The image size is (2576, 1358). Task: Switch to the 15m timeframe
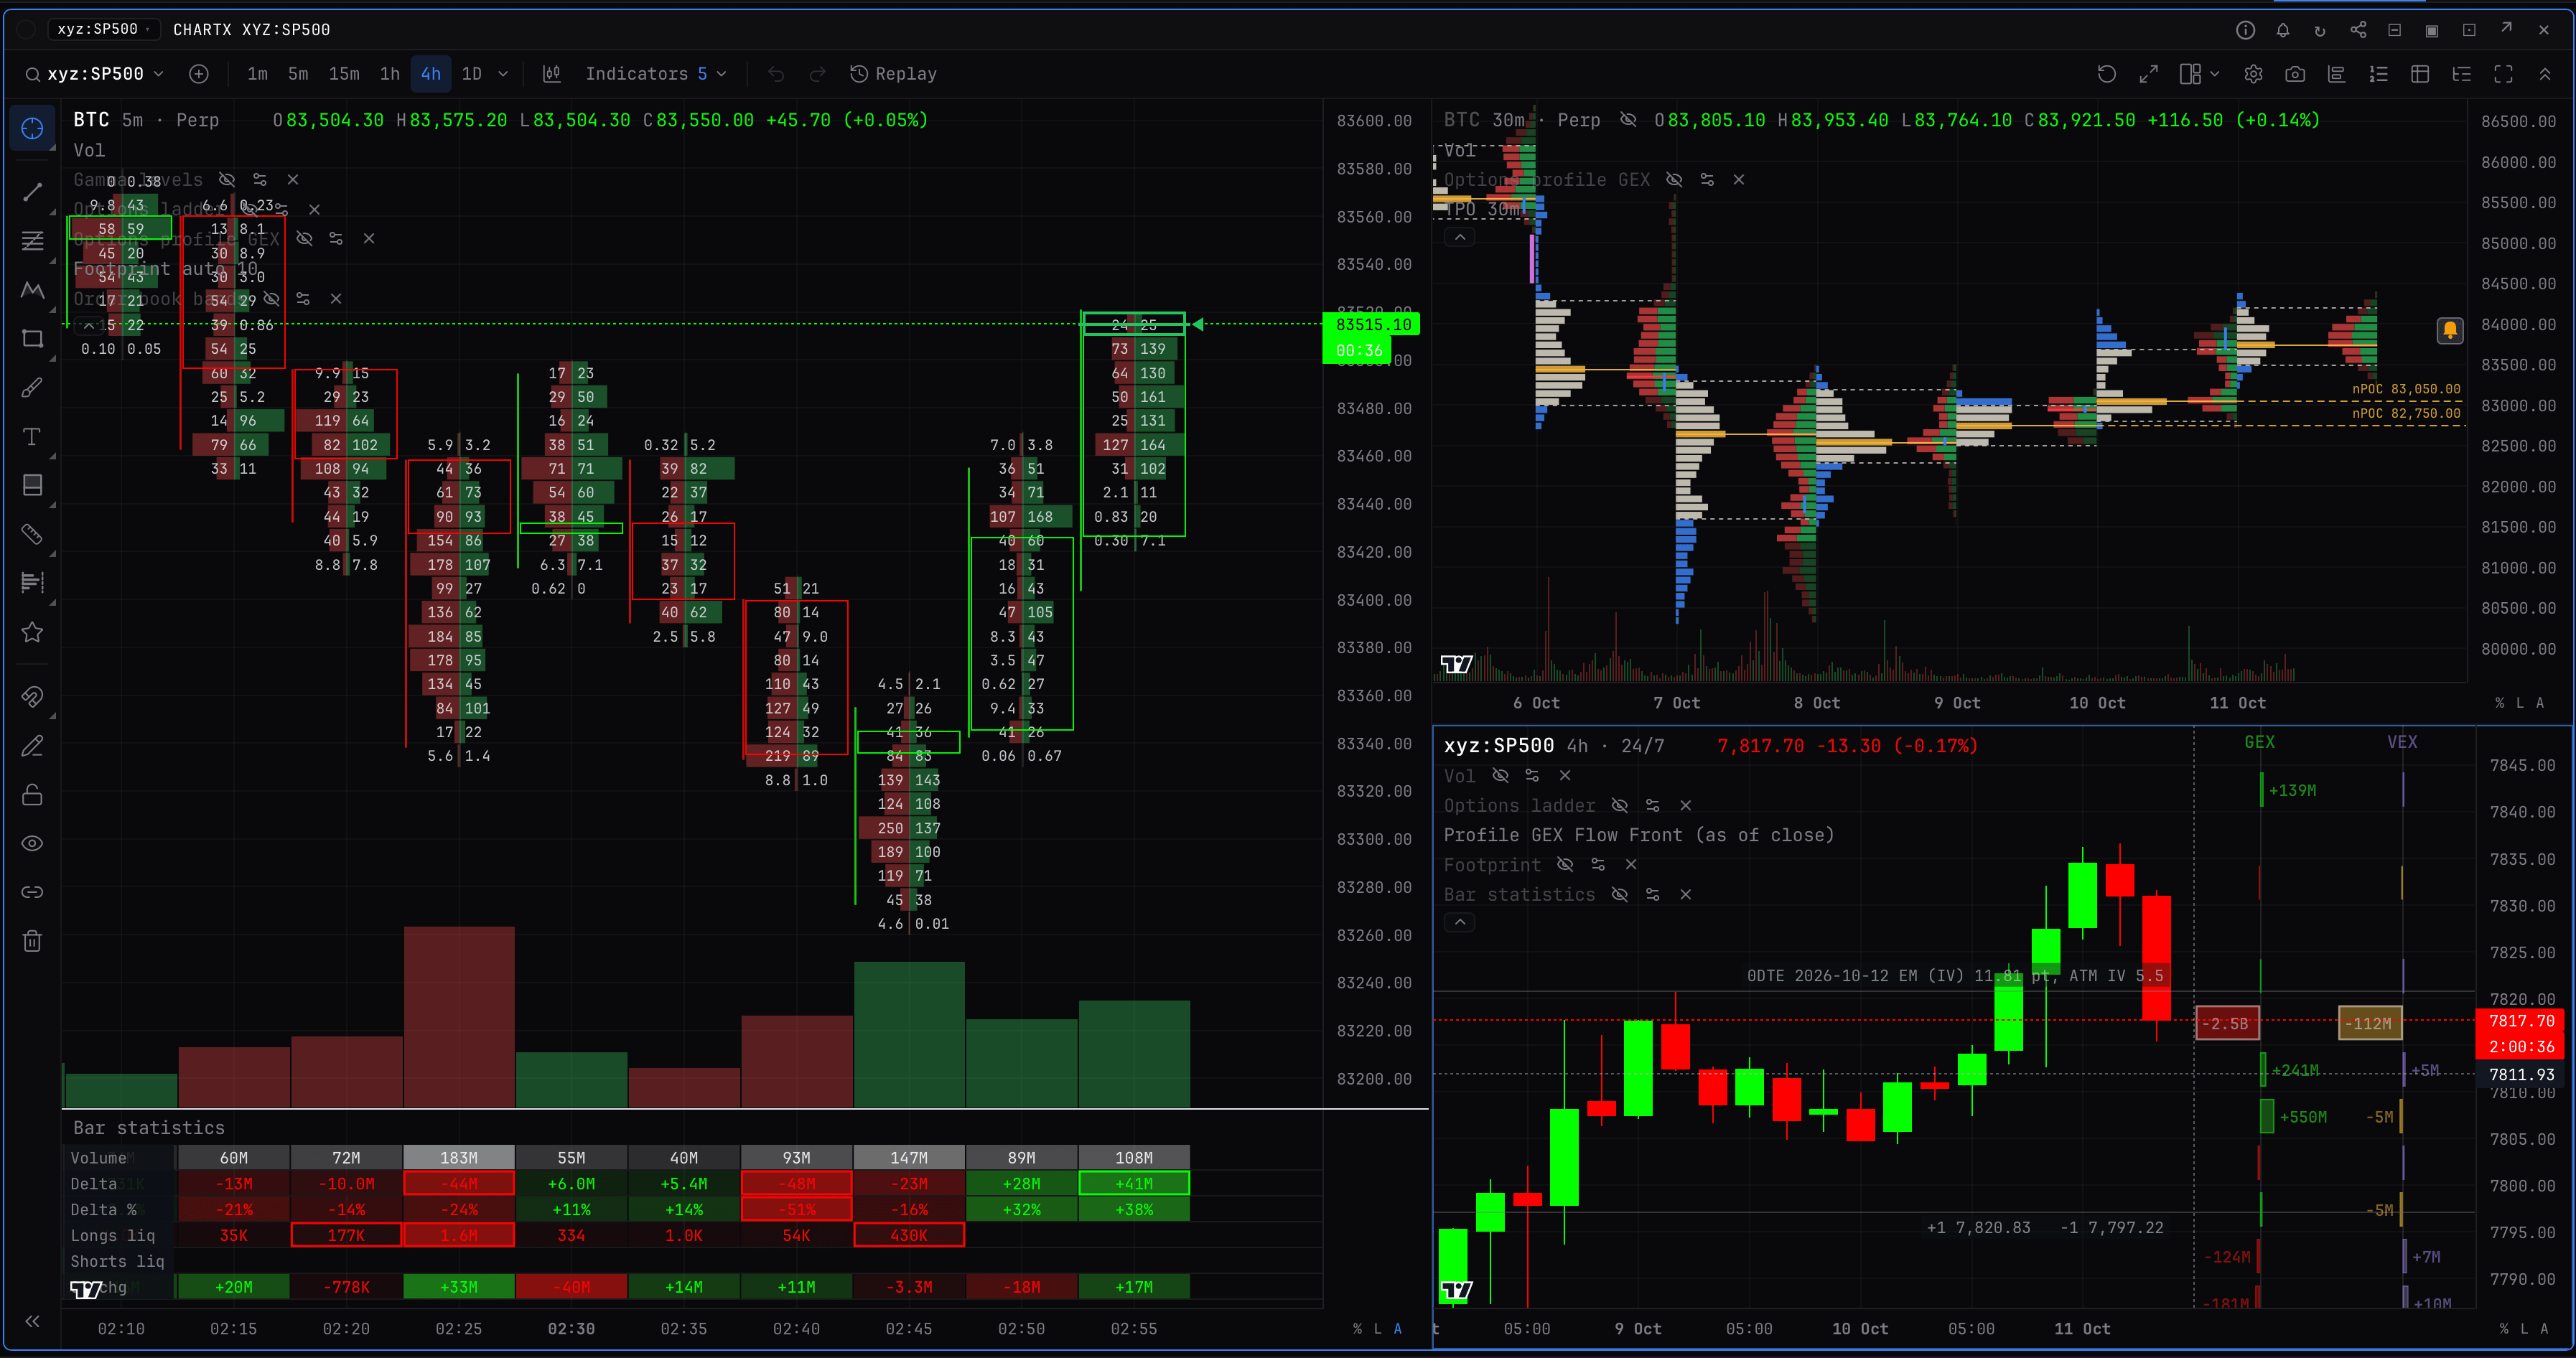click(x=344, y=74)
